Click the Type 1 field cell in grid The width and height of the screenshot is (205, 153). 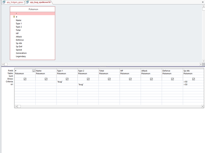67,71
